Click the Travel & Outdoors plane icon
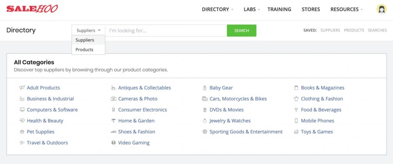Screen dimensions: 393x164 click(x=22, y=143)
